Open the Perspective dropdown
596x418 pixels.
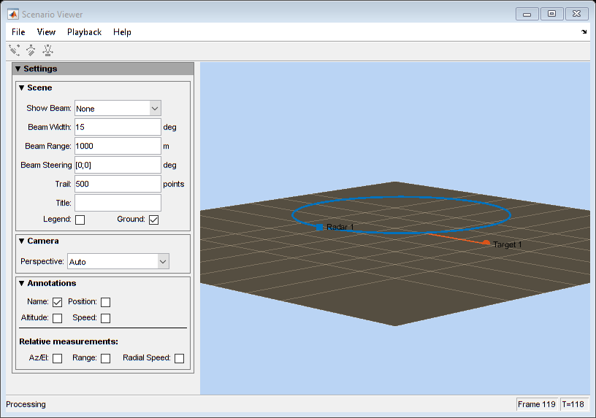pos(118,262)
